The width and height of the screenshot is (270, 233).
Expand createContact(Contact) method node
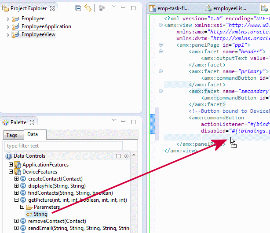pos(16,179)
